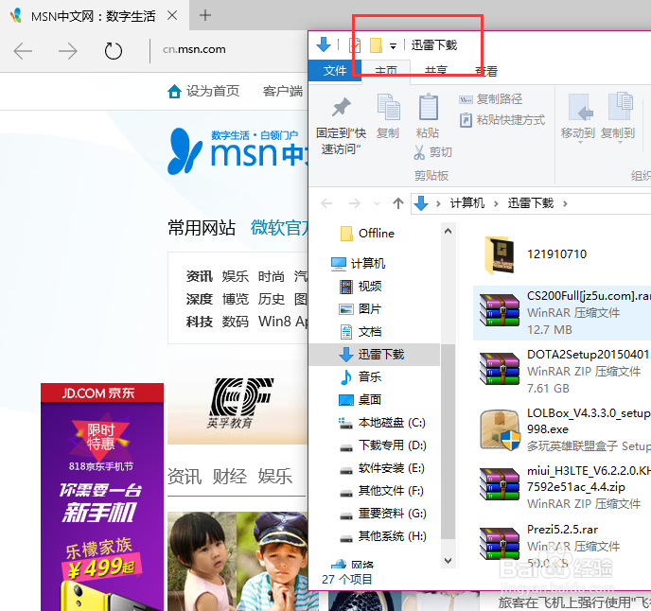The height and width of the screenshot is (611, 651).
Task: Click the browser Forward arrow
Action: 68,51
